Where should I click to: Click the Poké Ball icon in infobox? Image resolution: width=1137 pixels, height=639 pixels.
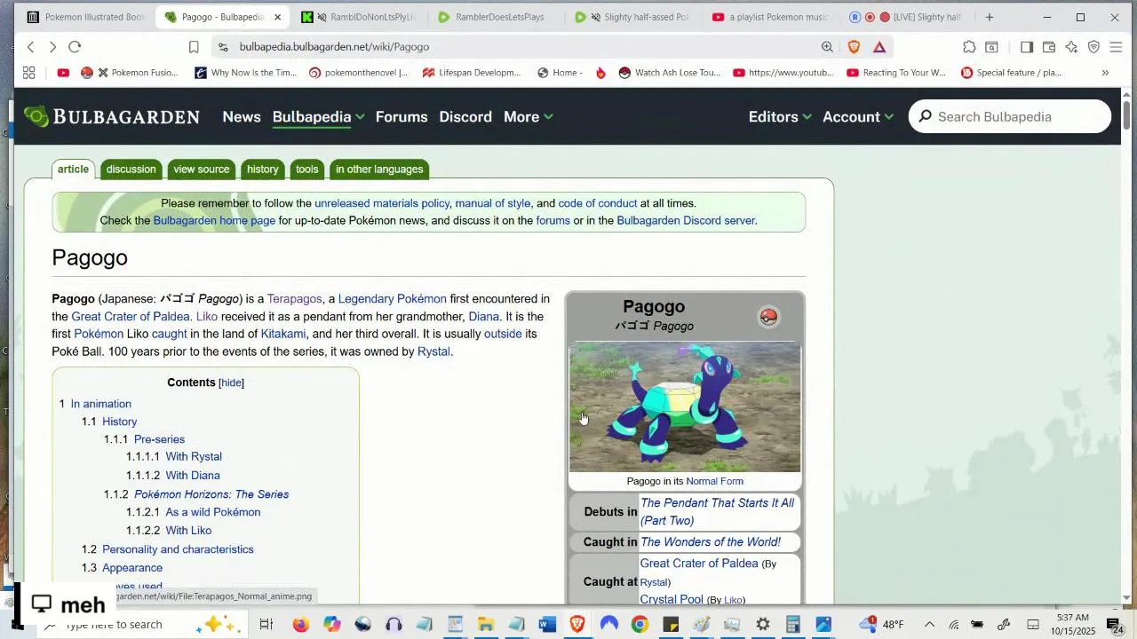pos(768,317)
